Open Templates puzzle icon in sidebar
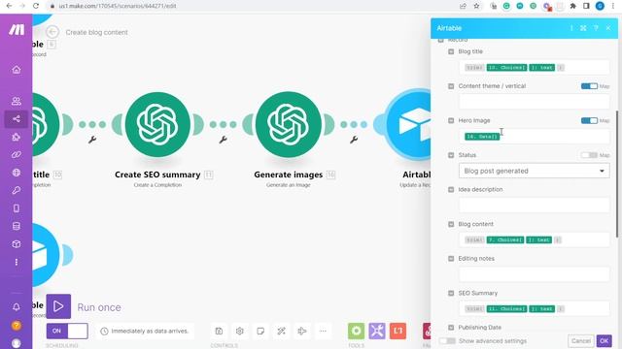Screen dimensions: 622x349 click(x=17, y=137)
